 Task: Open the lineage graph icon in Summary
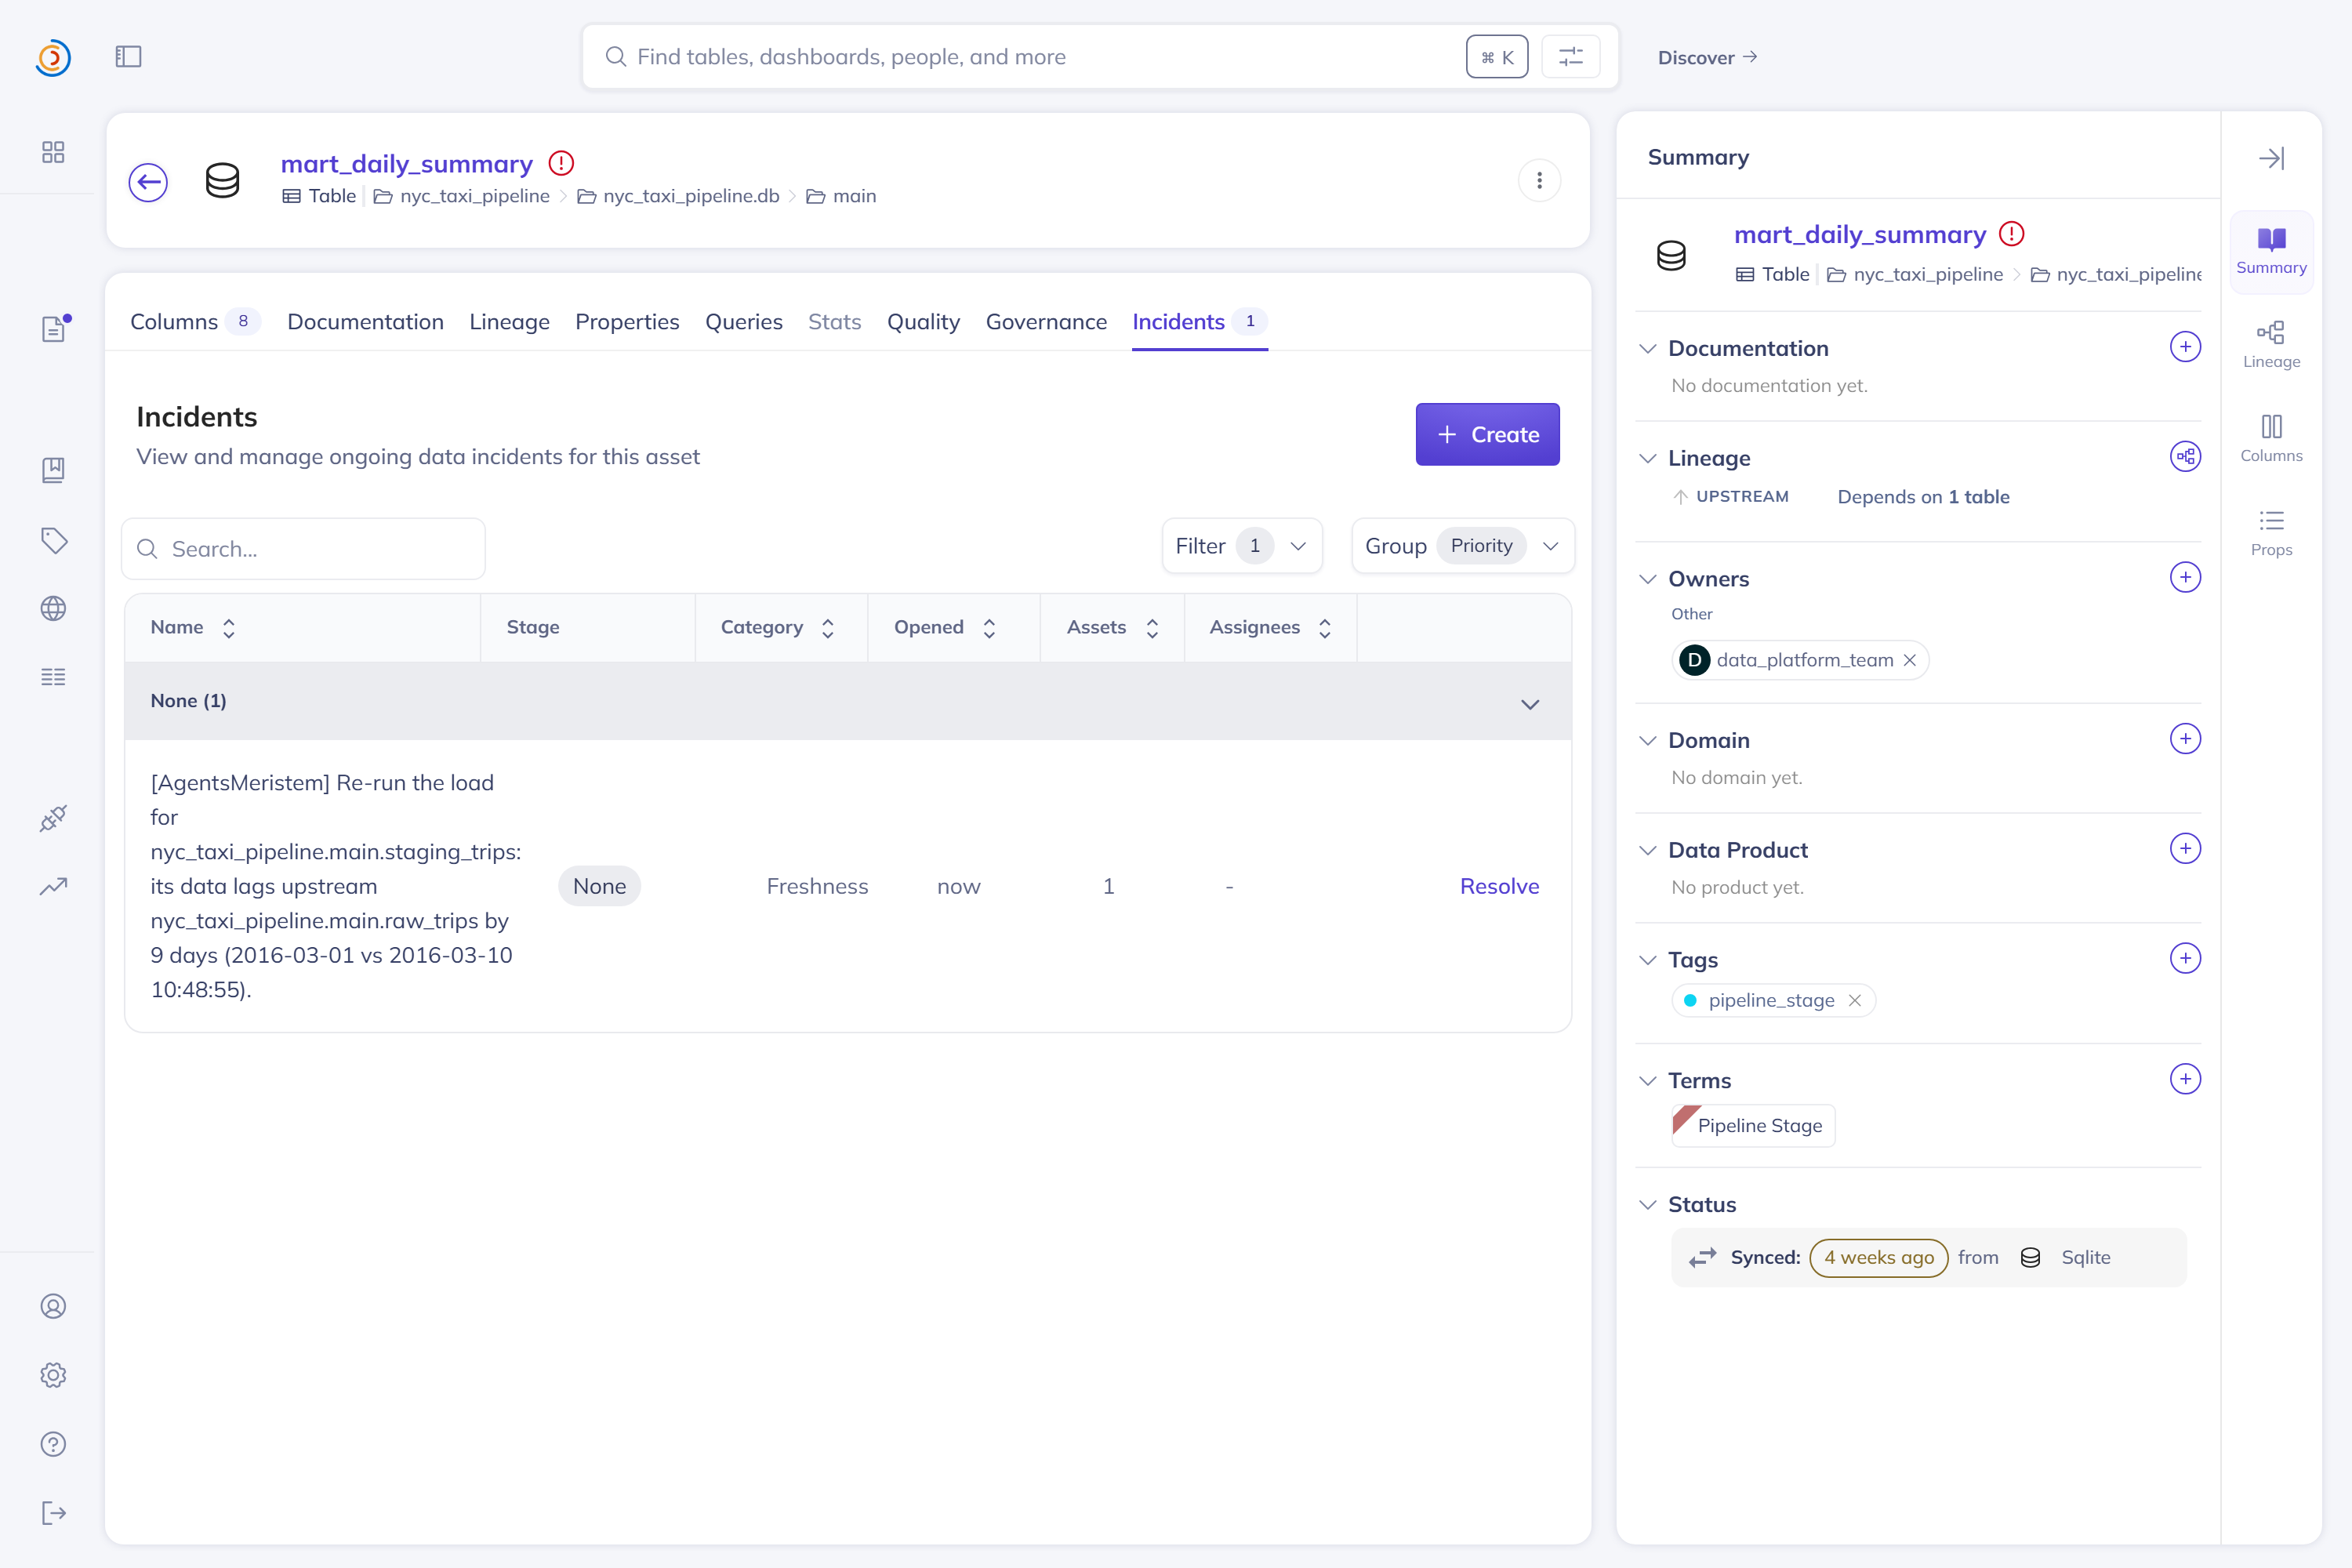[2185, 457]
